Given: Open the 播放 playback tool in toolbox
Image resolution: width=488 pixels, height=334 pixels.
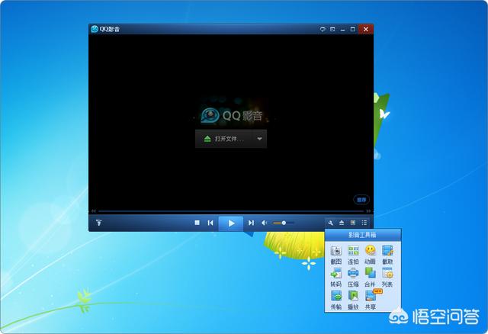Looking at the screenshot, I should pyautogui.click(x=353, y=300).
